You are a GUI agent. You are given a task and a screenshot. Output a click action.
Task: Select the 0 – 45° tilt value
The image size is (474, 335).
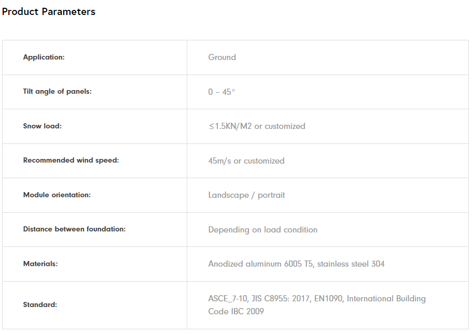point(221,92)
